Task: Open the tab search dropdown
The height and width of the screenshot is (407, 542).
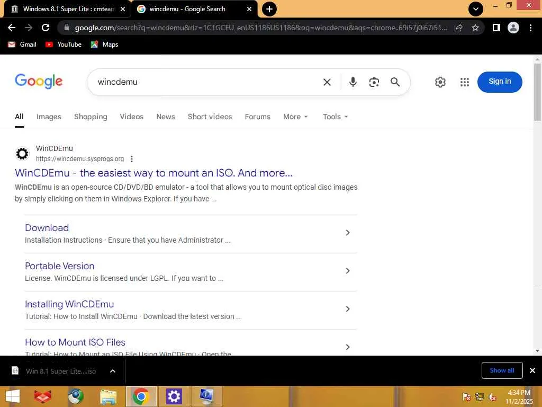Action: 476,9
